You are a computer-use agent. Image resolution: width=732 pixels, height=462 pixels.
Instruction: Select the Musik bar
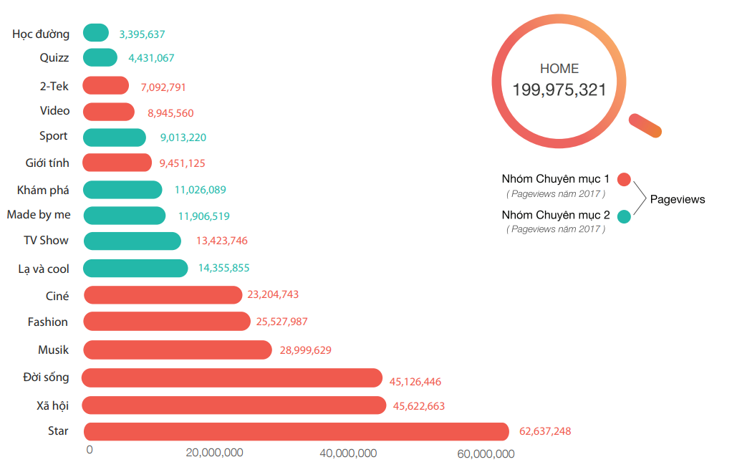pyautogui.click(x=178, y=350)
